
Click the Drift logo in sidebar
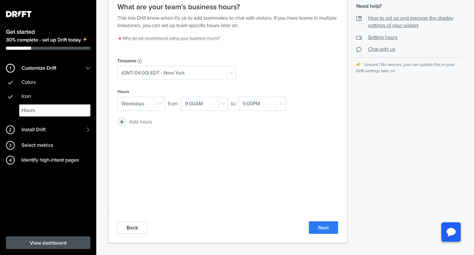19,14
